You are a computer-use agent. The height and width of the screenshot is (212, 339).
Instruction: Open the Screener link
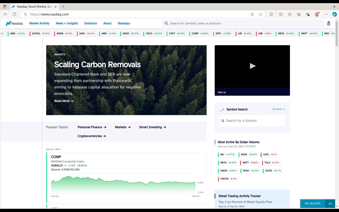tap(279, 109)
